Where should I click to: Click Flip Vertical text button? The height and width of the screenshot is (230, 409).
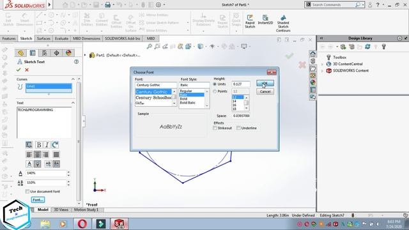coord(29,164)
